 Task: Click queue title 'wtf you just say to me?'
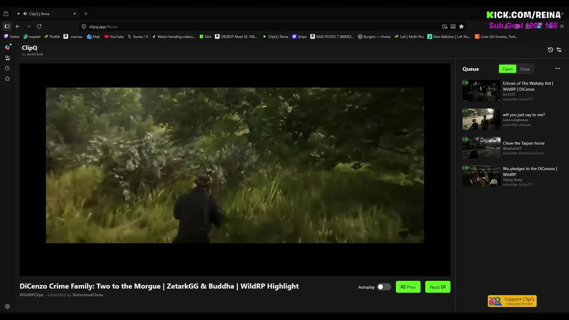coord(524,115)
